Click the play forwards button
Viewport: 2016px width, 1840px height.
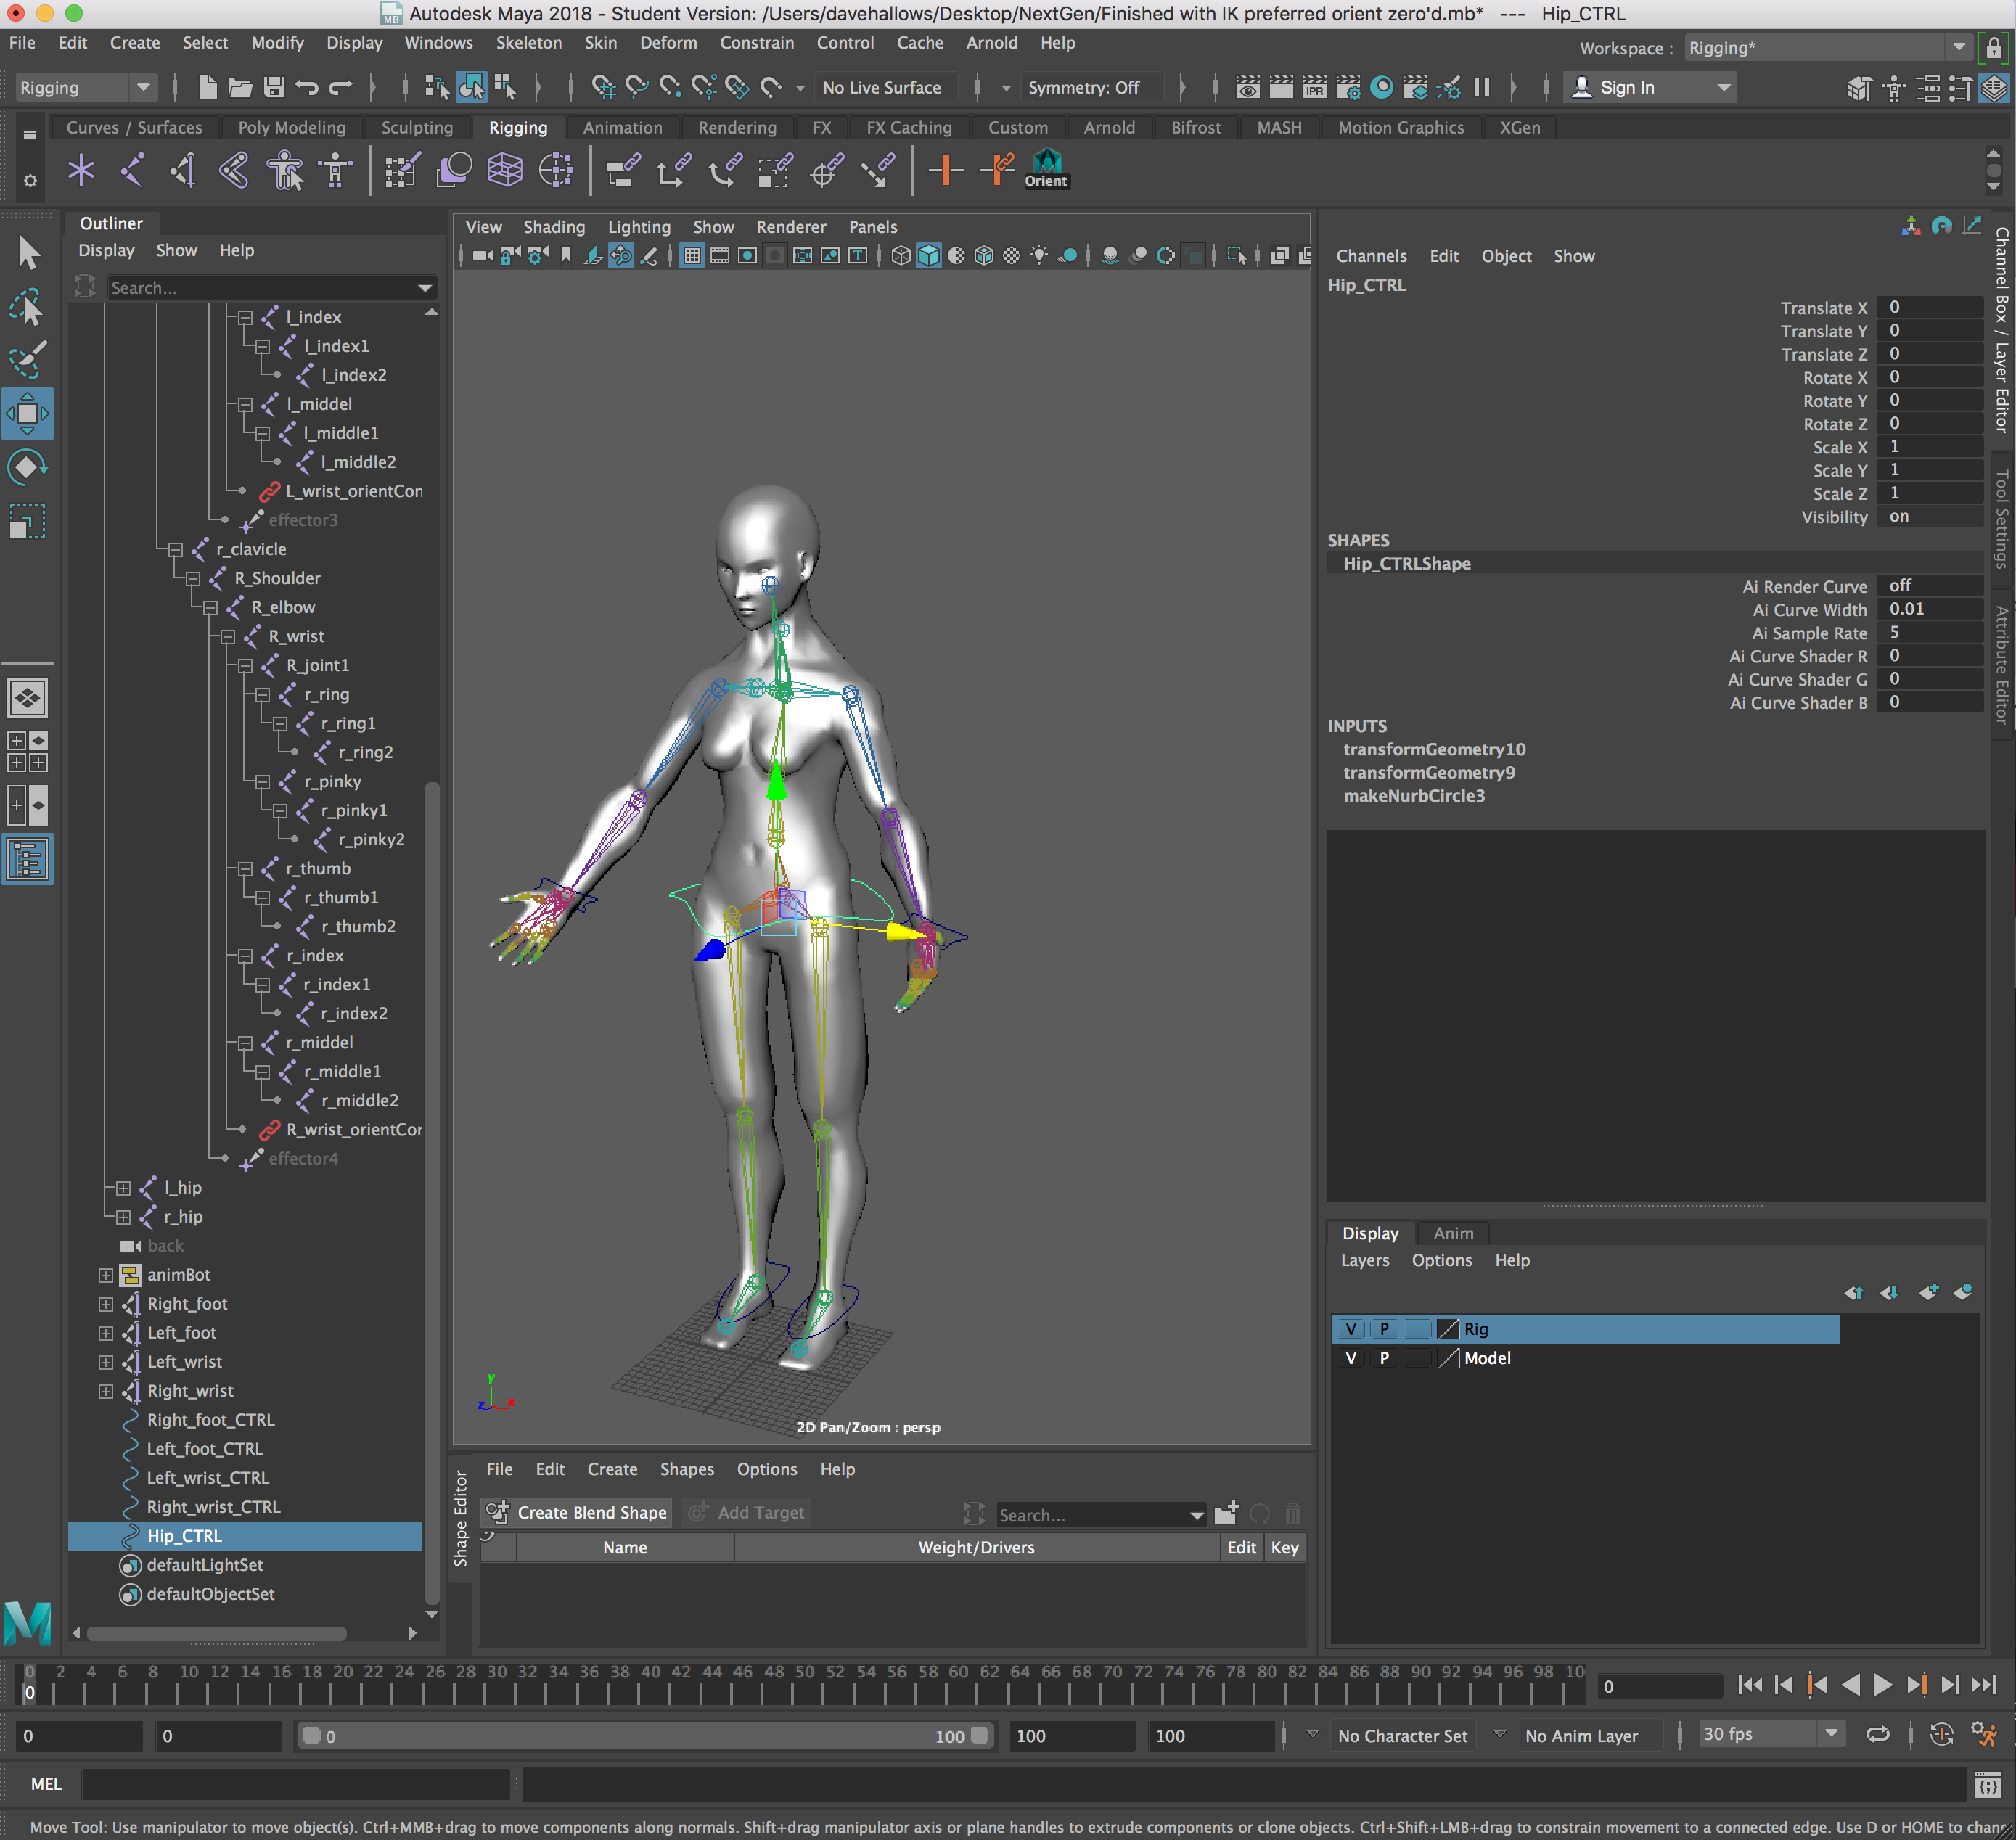1883,1686
